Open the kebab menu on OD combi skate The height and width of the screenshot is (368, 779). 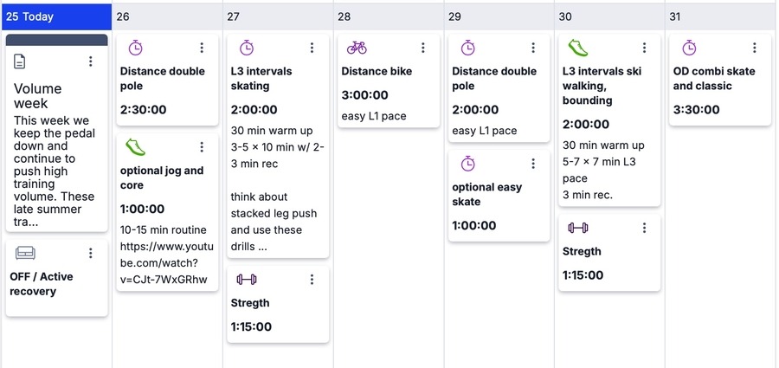click(755, 48)
